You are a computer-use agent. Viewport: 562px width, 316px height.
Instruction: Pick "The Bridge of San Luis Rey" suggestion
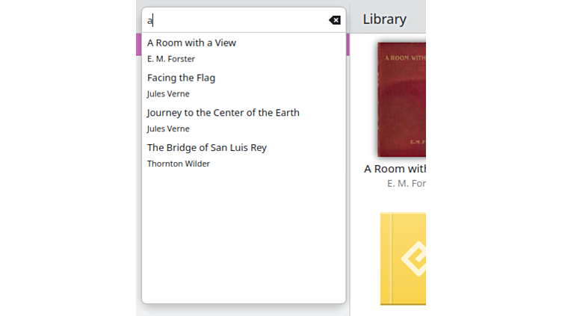pos(206,148)
